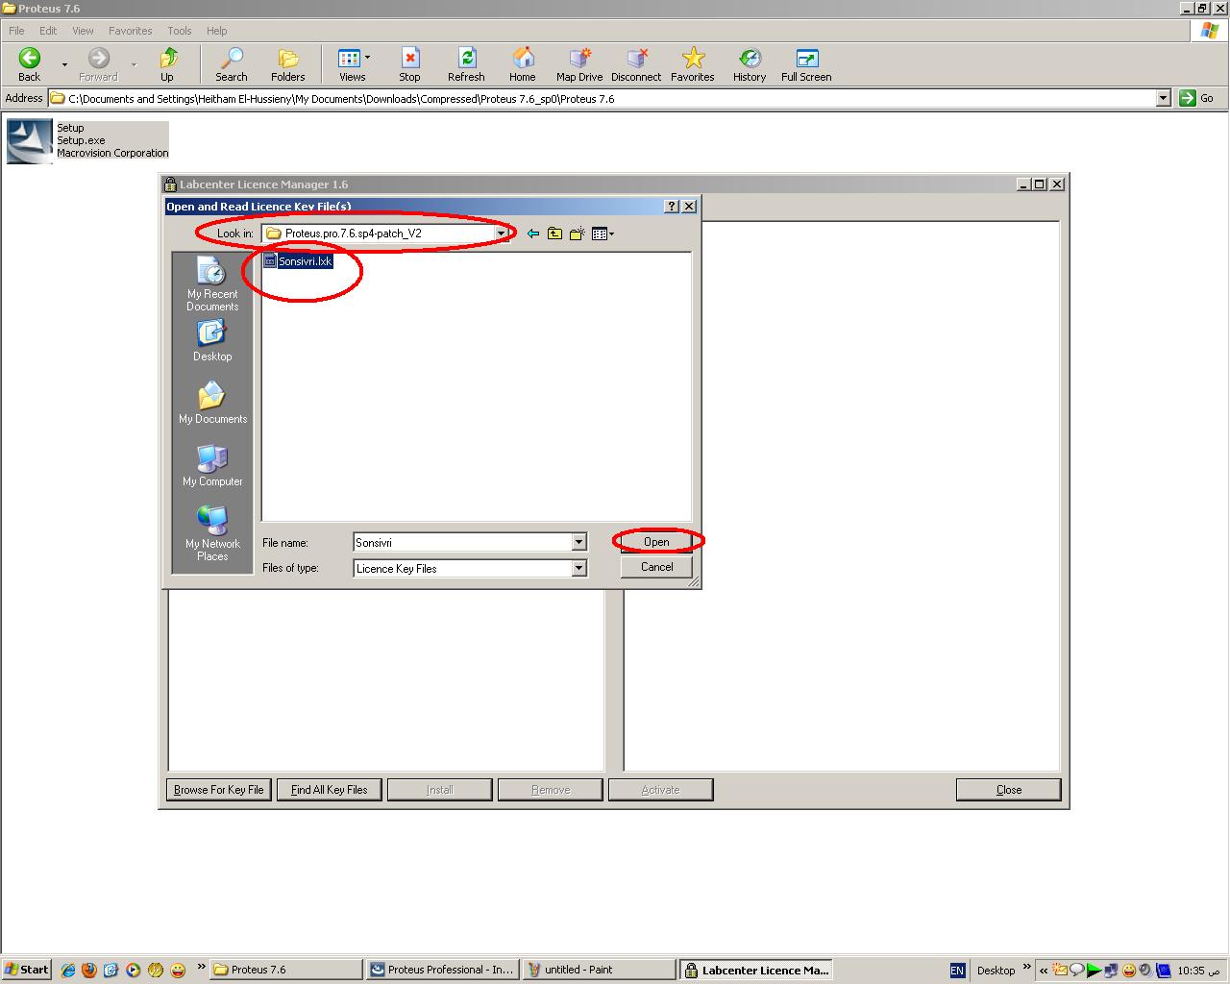The height and width of the screenshot is (984, 1230).
Task: Switch to untitled - Paint taskbar item
Action: click(x=599, y=970)
